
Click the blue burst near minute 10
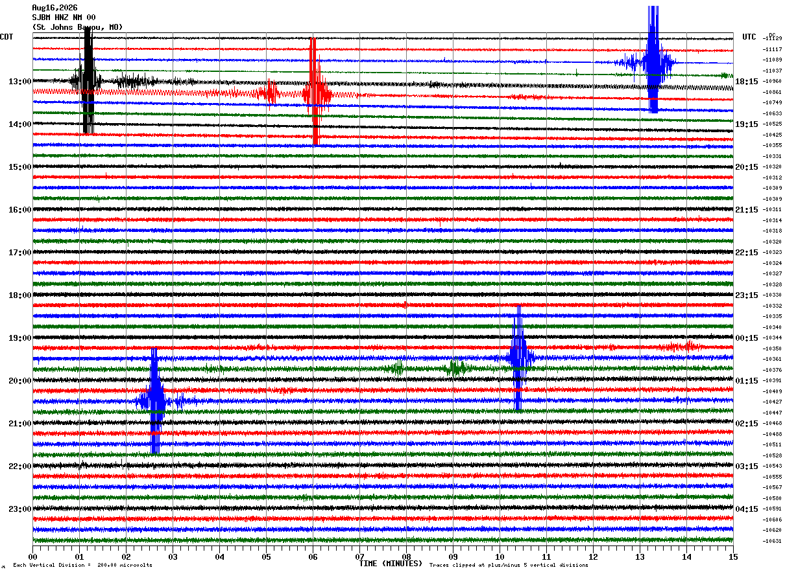518,358
